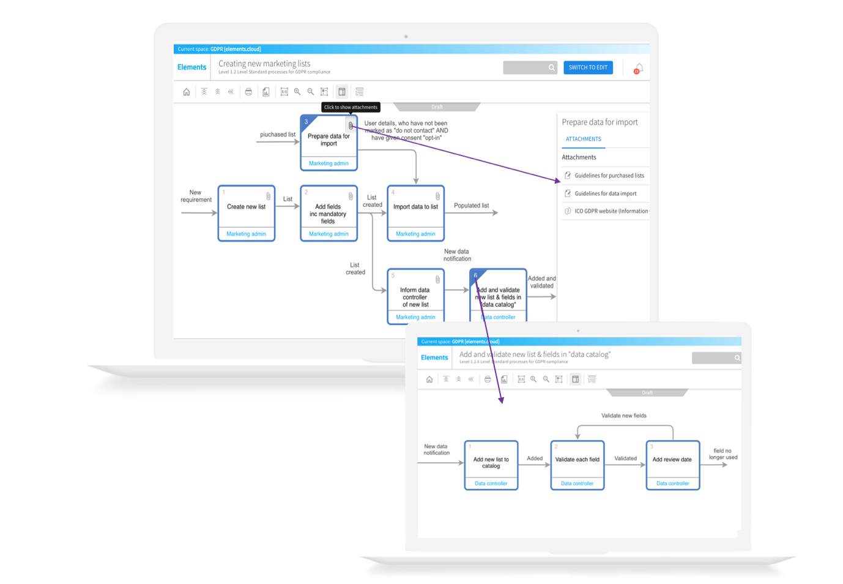
Task: Expand drill-down corner on Add and validate box
Action: coord(476,275)
